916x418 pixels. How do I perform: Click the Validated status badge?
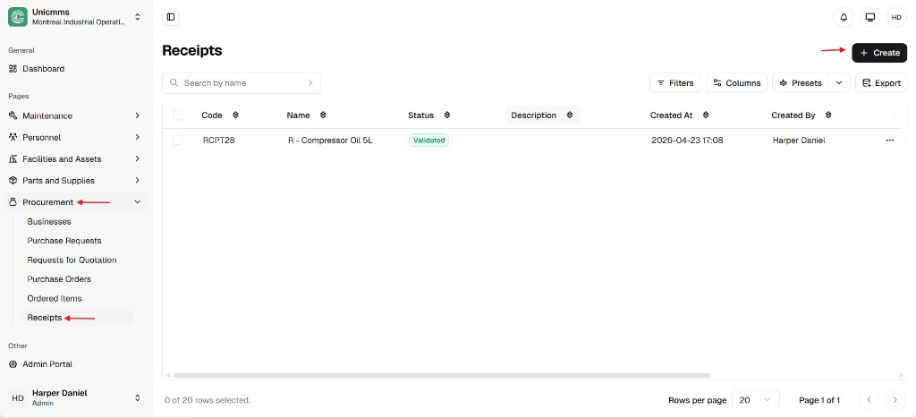[x=428, y=141]
